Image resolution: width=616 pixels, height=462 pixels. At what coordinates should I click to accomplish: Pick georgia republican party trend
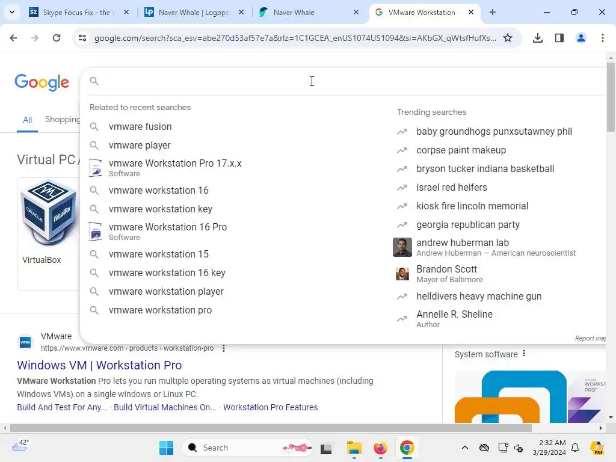click(x=468, y=225)
